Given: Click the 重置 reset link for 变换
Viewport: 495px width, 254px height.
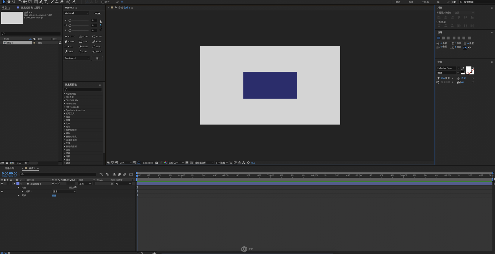Looking at the screenshot, I should [x=54, y=196].
